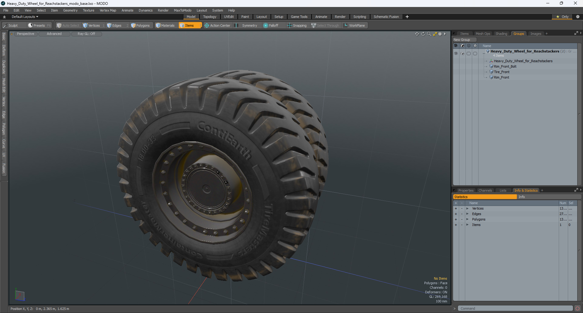Open the MaxToModo menu
The width and height of the screenshot is (583, 313).
[x=182, y=10]
